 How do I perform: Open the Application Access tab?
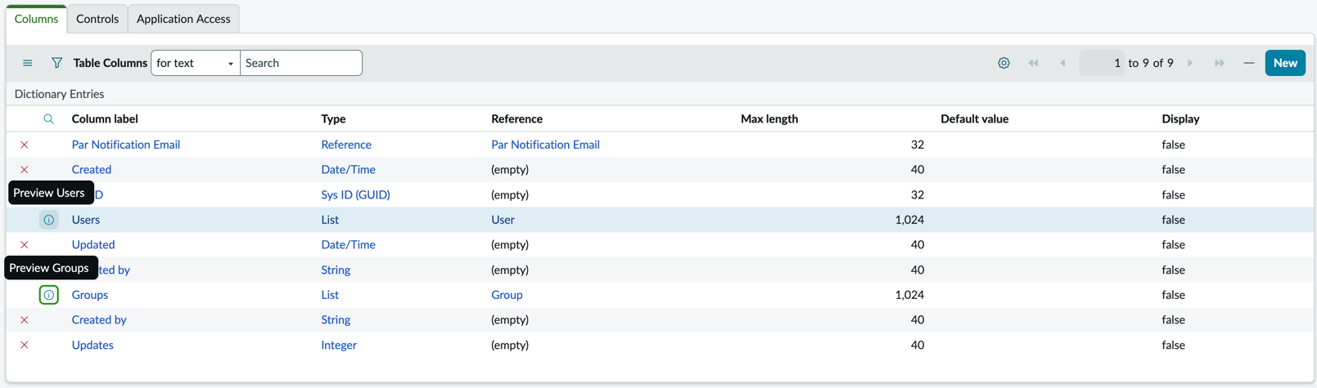183,19
